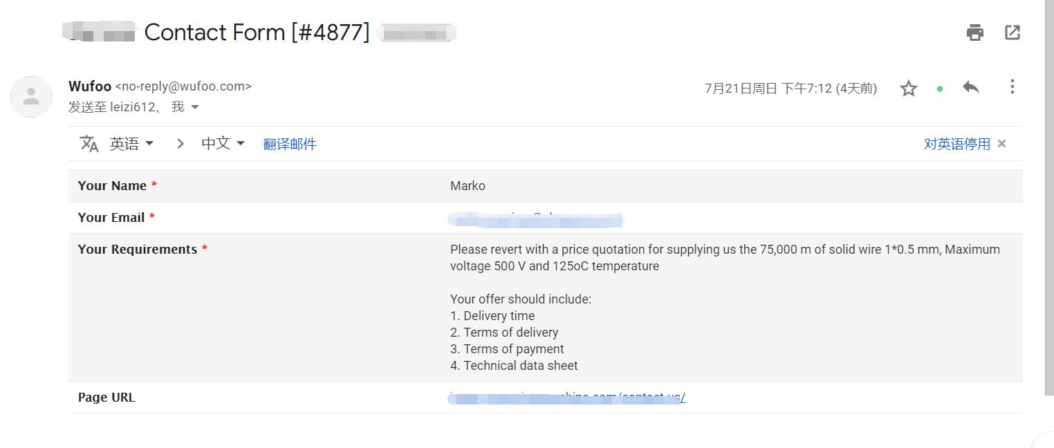Close the translation bar with X
The image size is (1054, 448).
[1002, 144]
